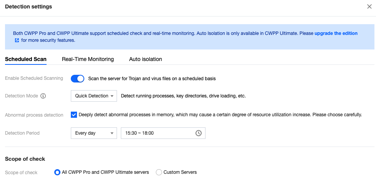Select the Custom Servers radio option
This screenshot has height=178, width=376.
tap(159, 172)
